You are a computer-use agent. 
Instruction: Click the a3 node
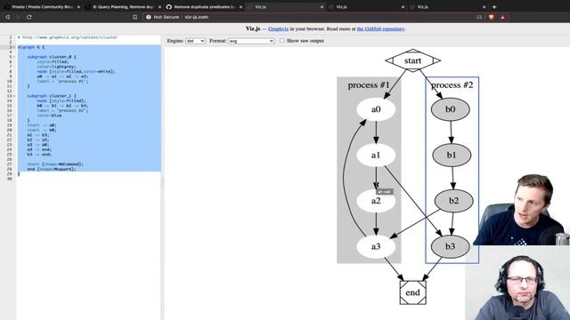376,246
